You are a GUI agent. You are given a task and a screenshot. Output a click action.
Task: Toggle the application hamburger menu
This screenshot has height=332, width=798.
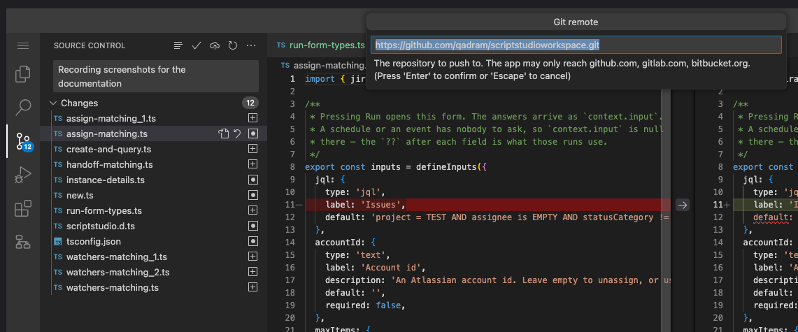click(x=23, y=45)
